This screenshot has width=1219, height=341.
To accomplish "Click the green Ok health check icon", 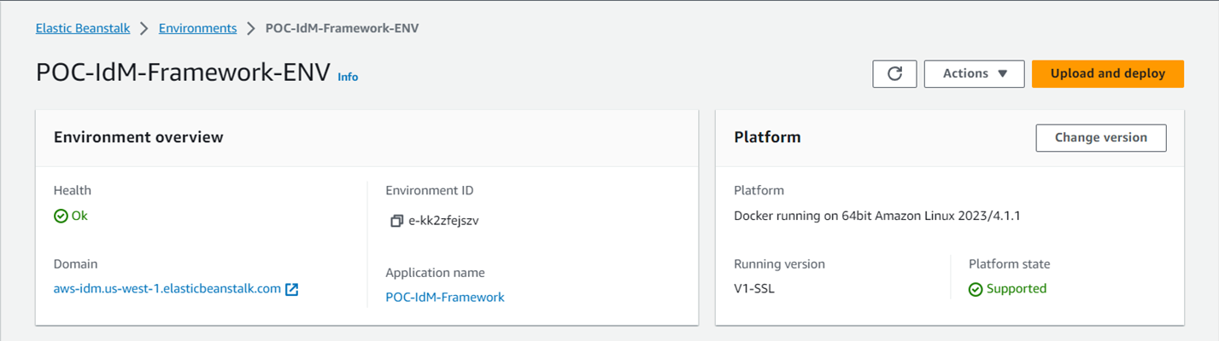I will pos(61,217).
